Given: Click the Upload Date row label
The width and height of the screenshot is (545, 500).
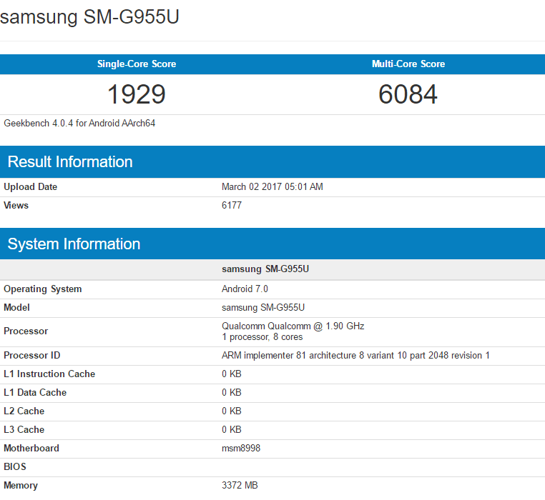Looking at the screenshot, I should (31, 187).
